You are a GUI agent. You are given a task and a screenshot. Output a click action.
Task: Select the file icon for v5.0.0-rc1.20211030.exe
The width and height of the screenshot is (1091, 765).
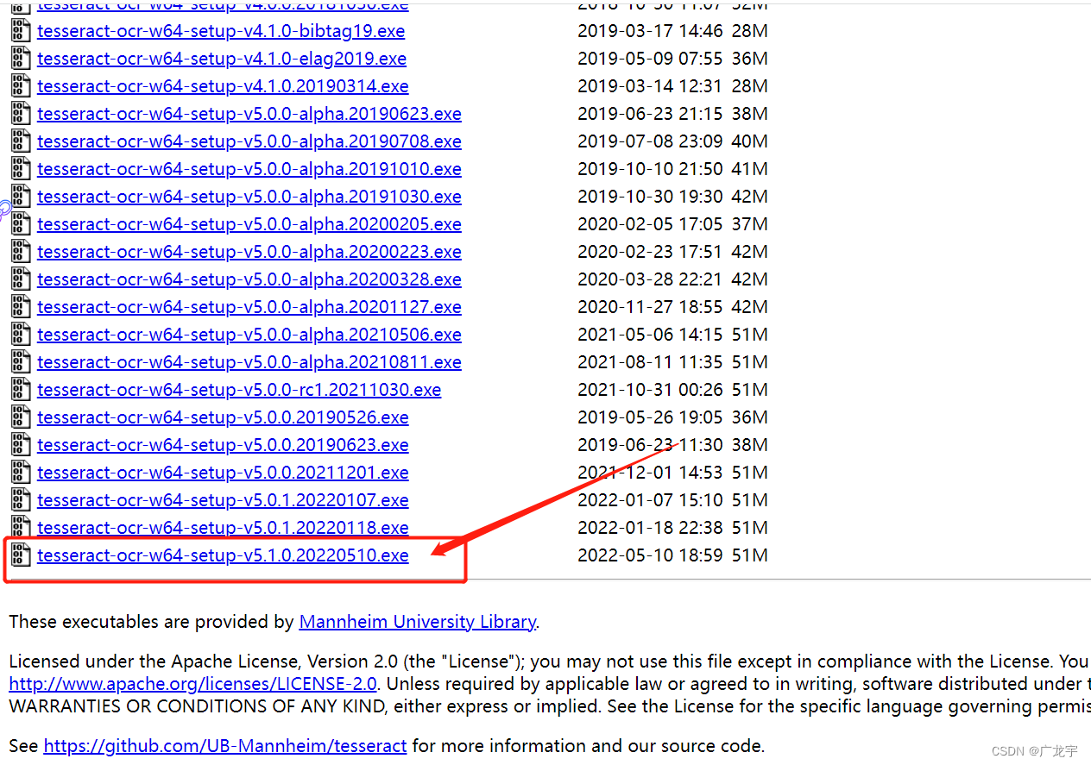coord(21,390)
